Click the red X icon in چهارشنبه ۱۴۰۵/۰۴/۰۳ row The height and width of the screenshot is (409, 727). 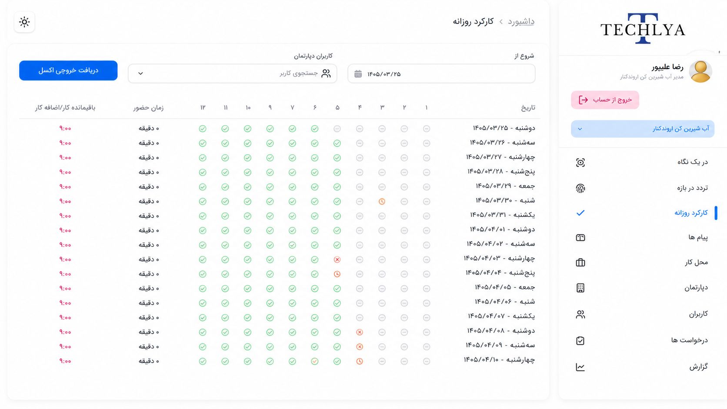(337, 259)
